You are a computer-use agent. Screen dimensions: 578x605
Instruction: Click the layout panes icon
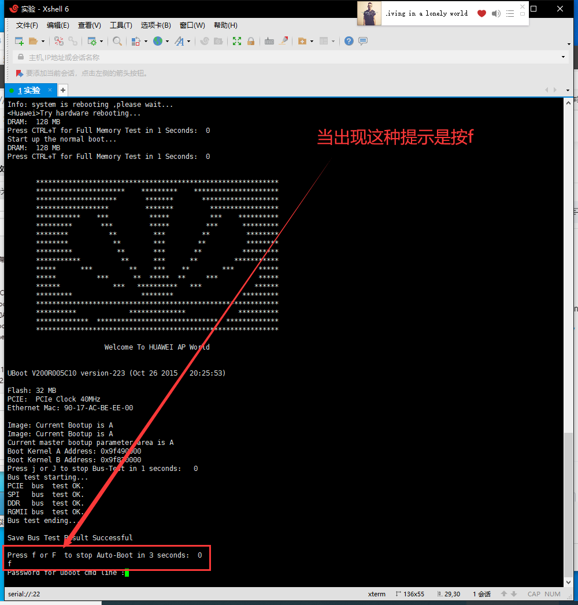(x=324, y=41)
